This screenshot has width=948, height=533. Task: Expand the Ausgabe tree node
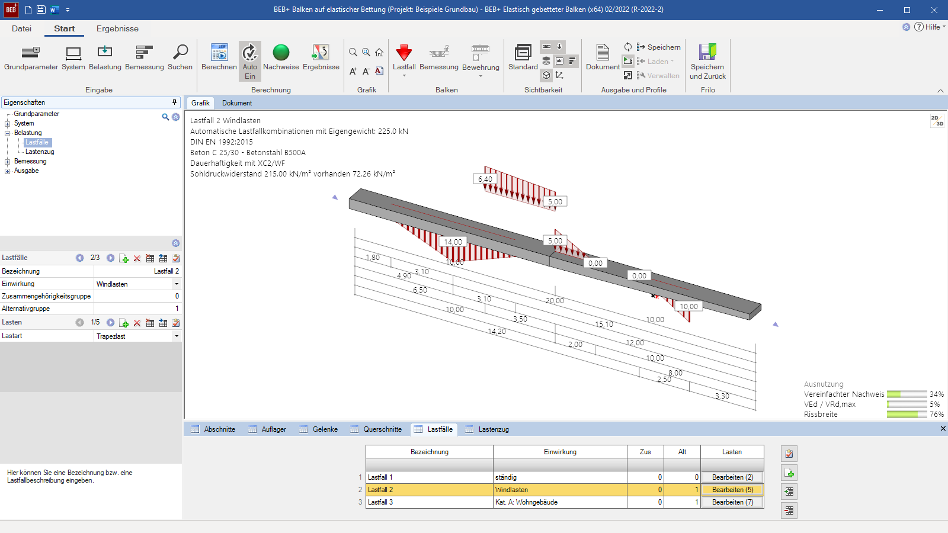[x=8, y=171]
